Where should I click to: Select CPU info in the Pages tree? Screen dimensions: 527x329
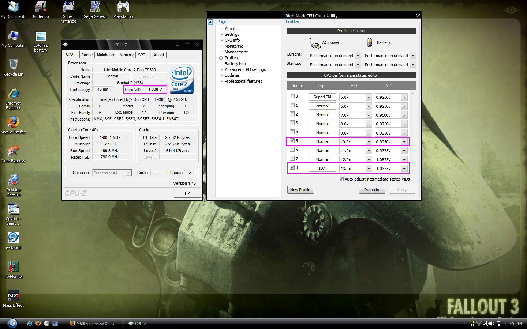[232, 40]
